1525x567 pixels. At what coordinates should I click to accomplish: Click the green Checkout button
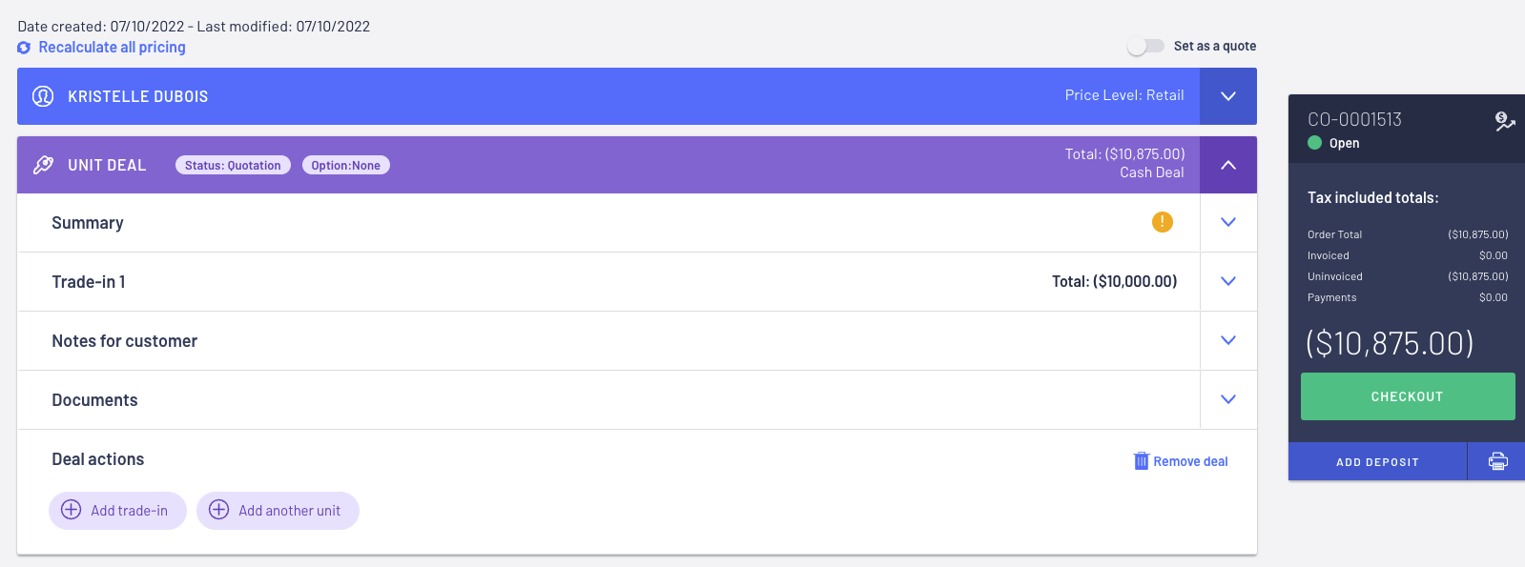pos(1408,396)
